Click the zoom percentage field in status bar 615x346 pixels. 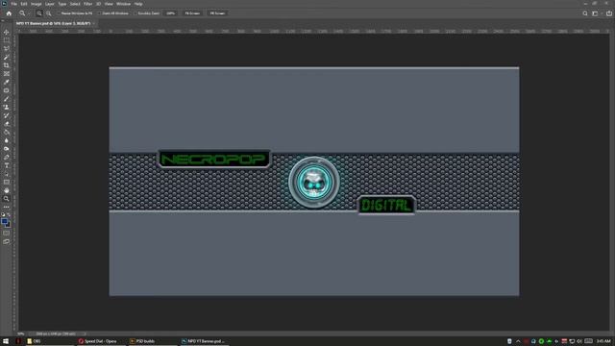tap(21, 334)
